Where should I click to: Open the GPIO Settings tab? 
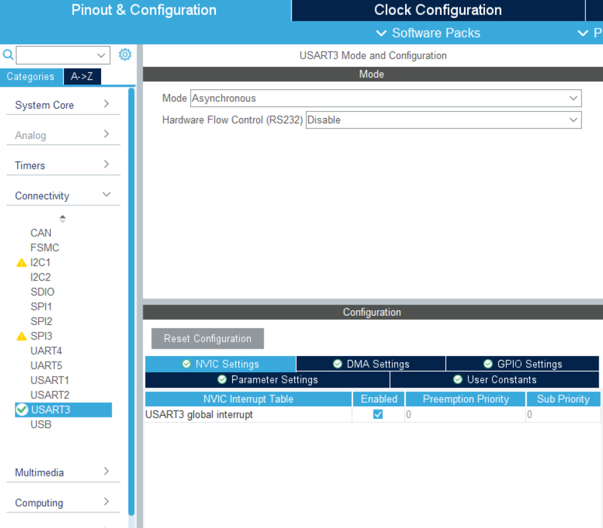click(522, 364)
